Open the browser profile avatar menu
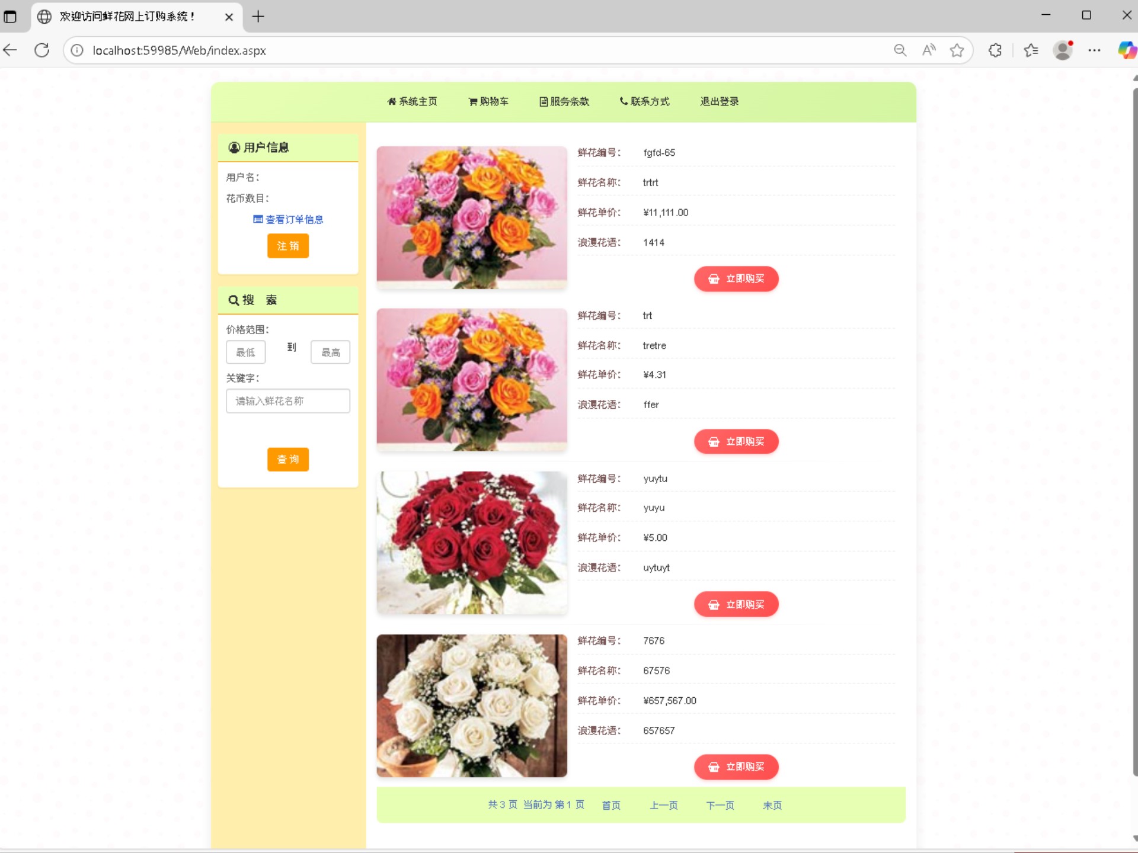Image resolution: width=1138 pixels, height=853 pixels. point(1063,50)
